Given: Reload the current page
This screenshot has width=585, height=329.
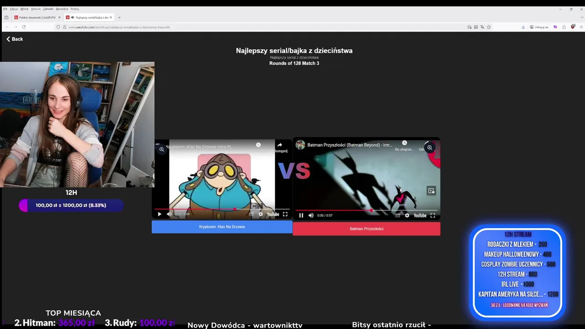Looking at the screenshot, I should pyautogui.click(x=24, y=27).
